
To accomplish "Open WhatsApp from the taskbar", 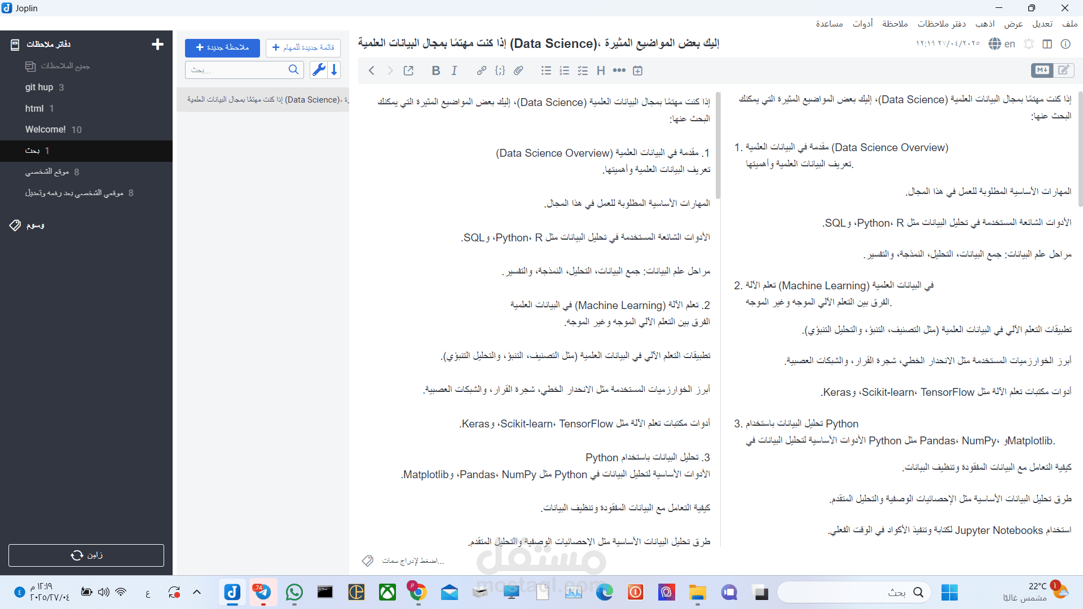I will click(x=294, y=593).
